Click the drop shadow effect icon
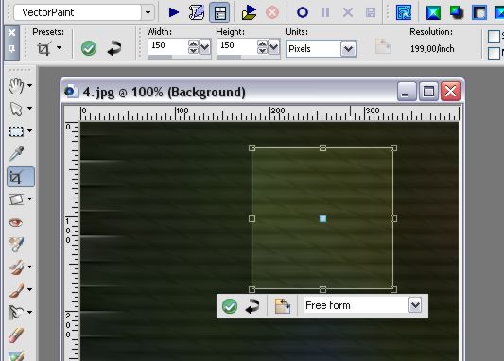This screenshot has height=361, width=504. pyautogui.click(x=457, y=12)
